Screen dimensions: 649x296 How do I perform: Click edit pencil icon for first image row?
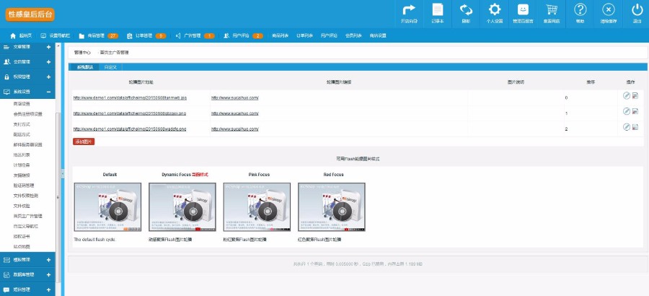[x=626, y=96]
